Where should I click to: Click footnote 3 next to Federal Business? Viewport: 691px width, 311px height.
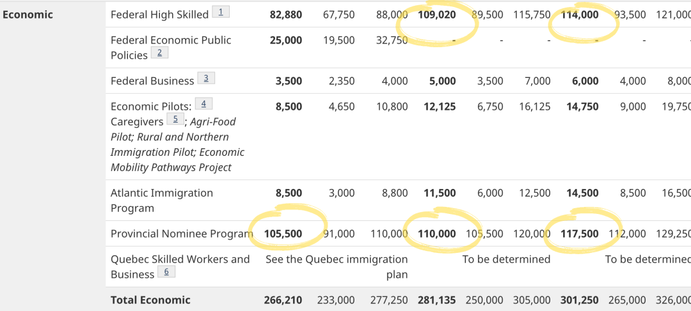[206, 79]
